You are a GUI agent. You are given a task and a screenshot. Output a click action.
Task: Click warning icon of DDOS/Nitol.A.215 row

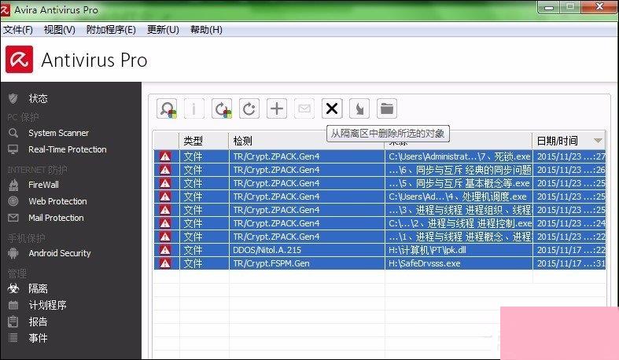pyautogui.click(x=165, y=250)
